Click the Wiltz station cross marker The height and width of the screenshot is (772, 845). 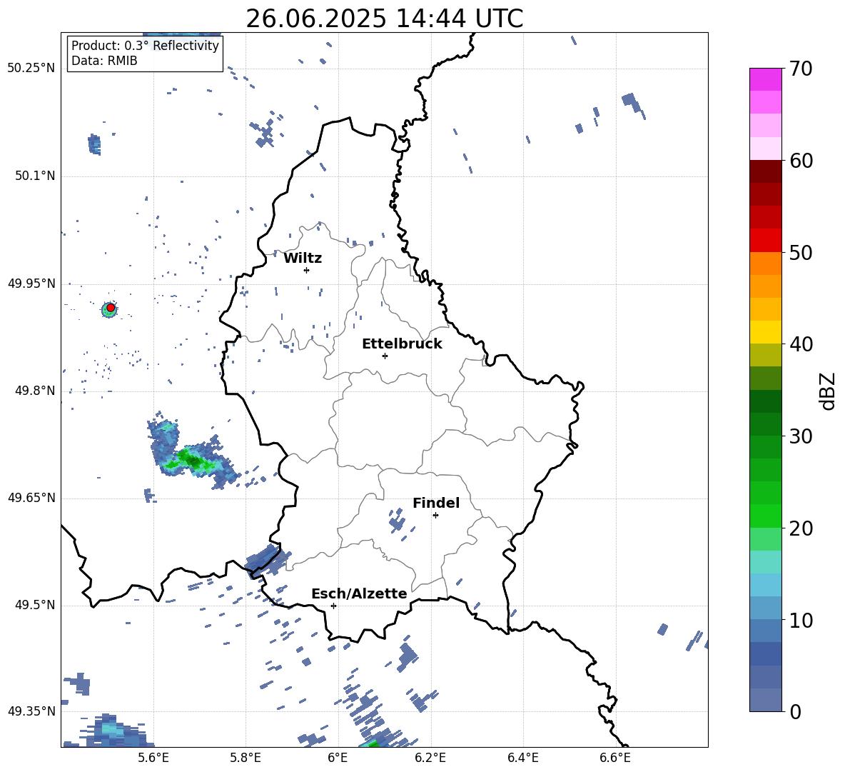tap(307, 270)
